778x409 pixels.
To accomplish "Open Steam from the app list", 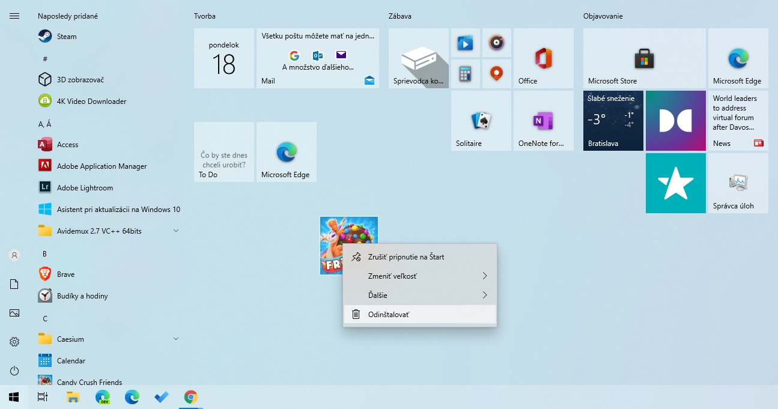I will click(108, 37).
